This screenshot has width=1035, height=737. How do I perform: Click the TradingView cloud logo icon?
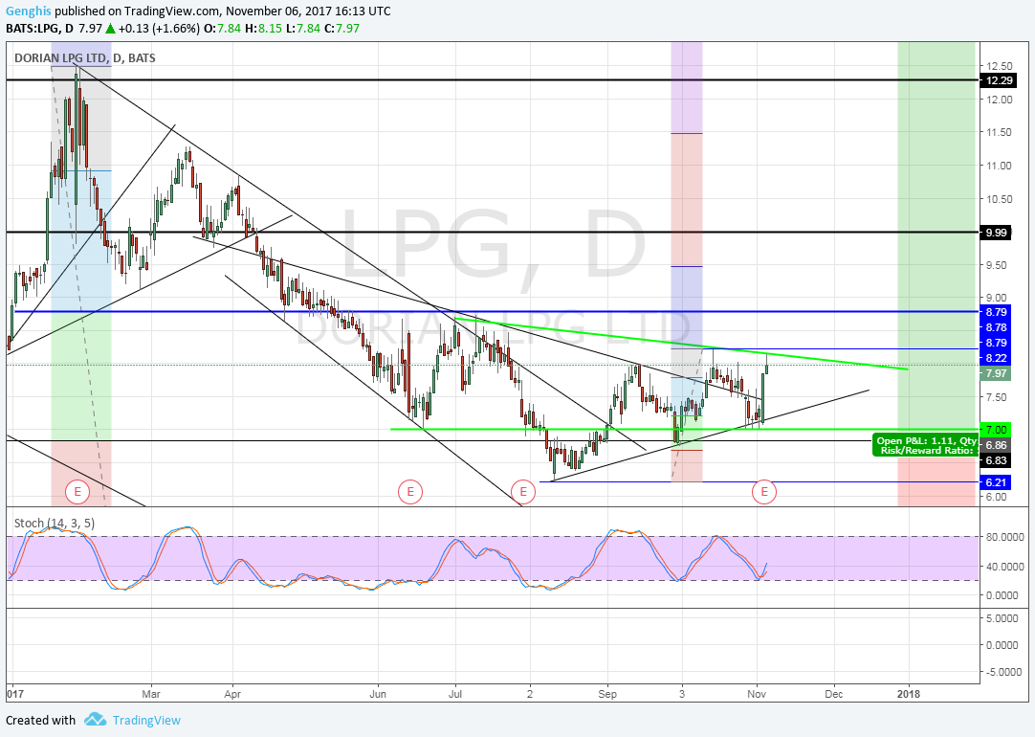point(96,719)
